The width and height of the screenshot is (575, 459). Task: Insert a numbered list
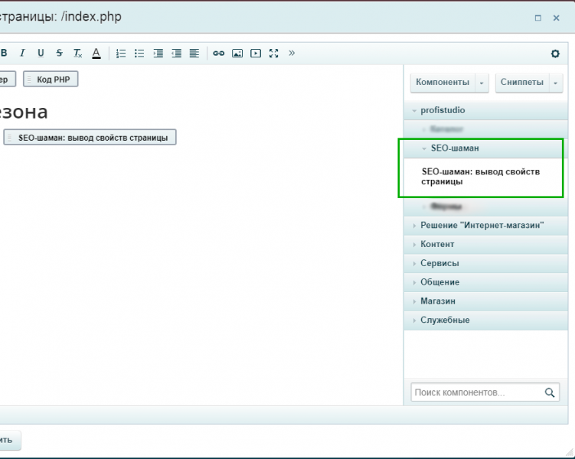(121, 54)
